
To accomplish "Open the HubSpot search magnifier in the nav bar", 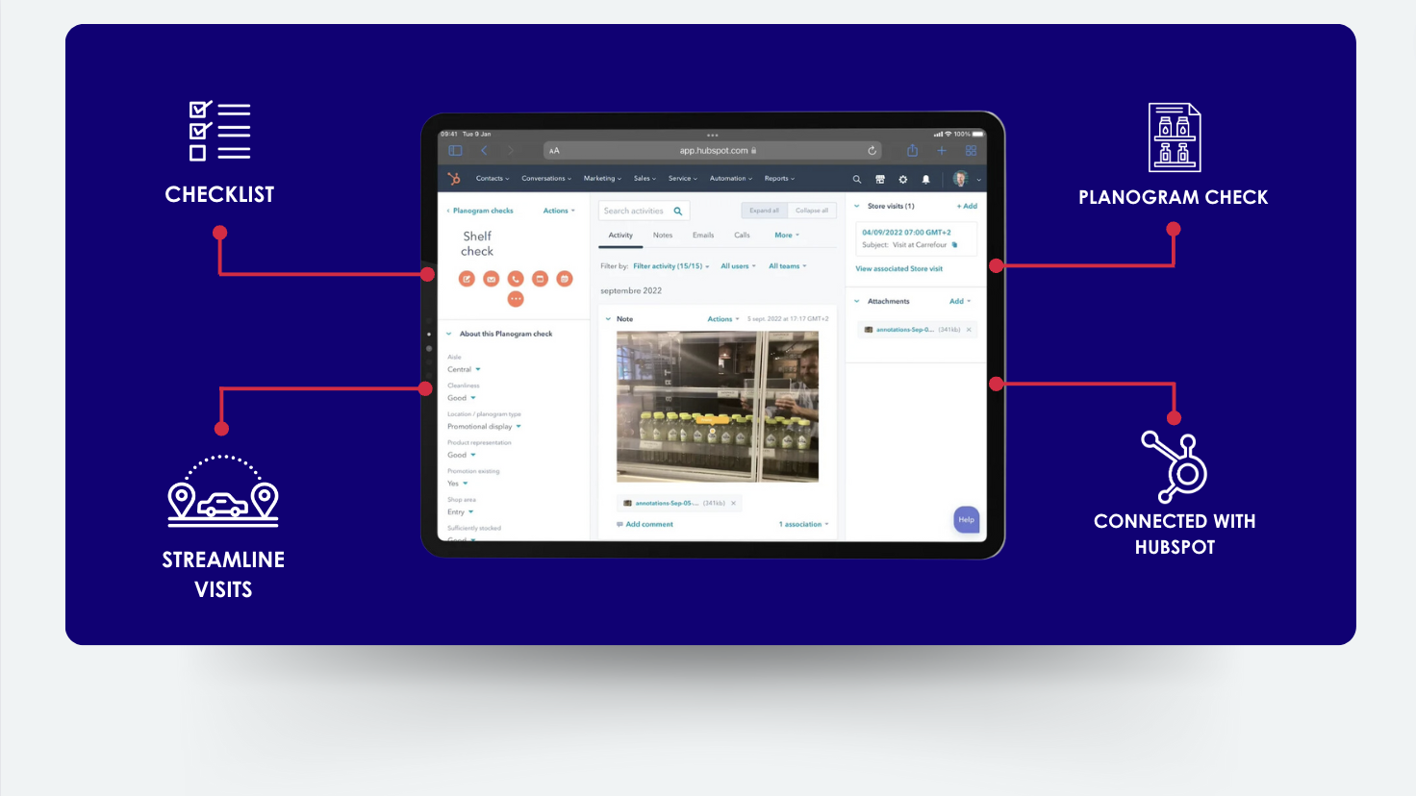I will [x=856, y=179].
